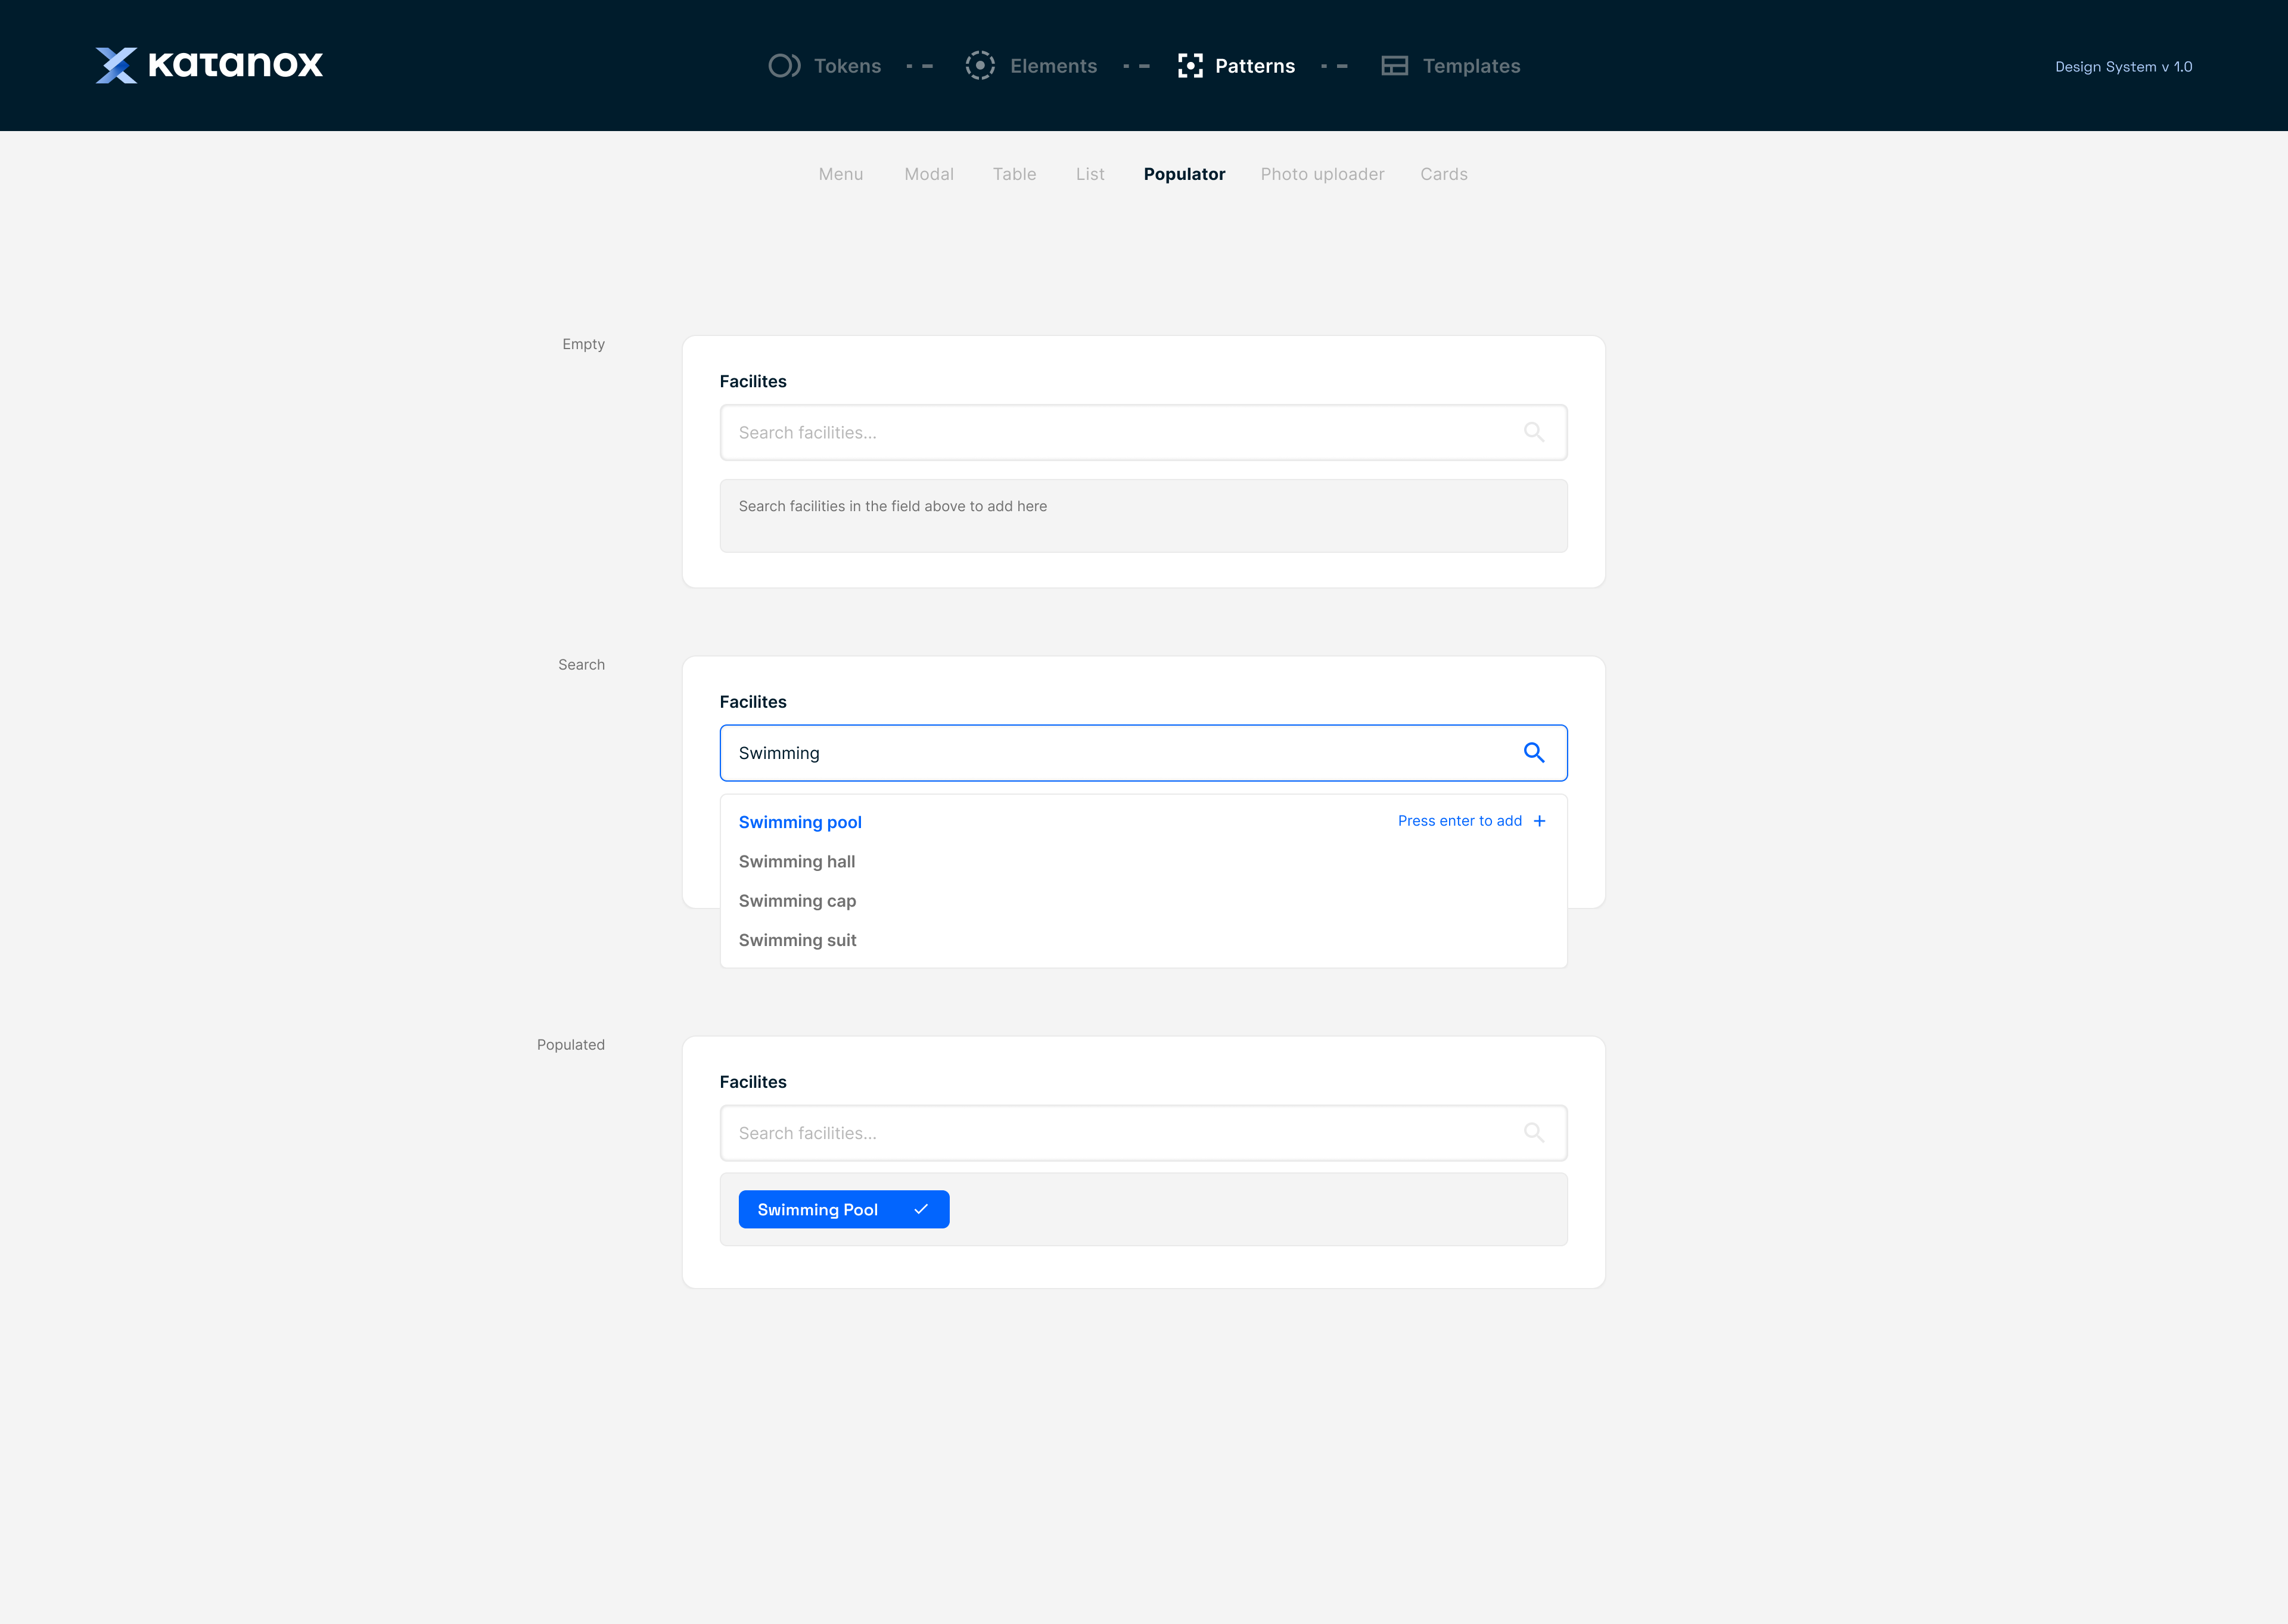2288x1624 pixels.
Task: Switch to the Photo uploader tab
Action: click(1322, 174)
